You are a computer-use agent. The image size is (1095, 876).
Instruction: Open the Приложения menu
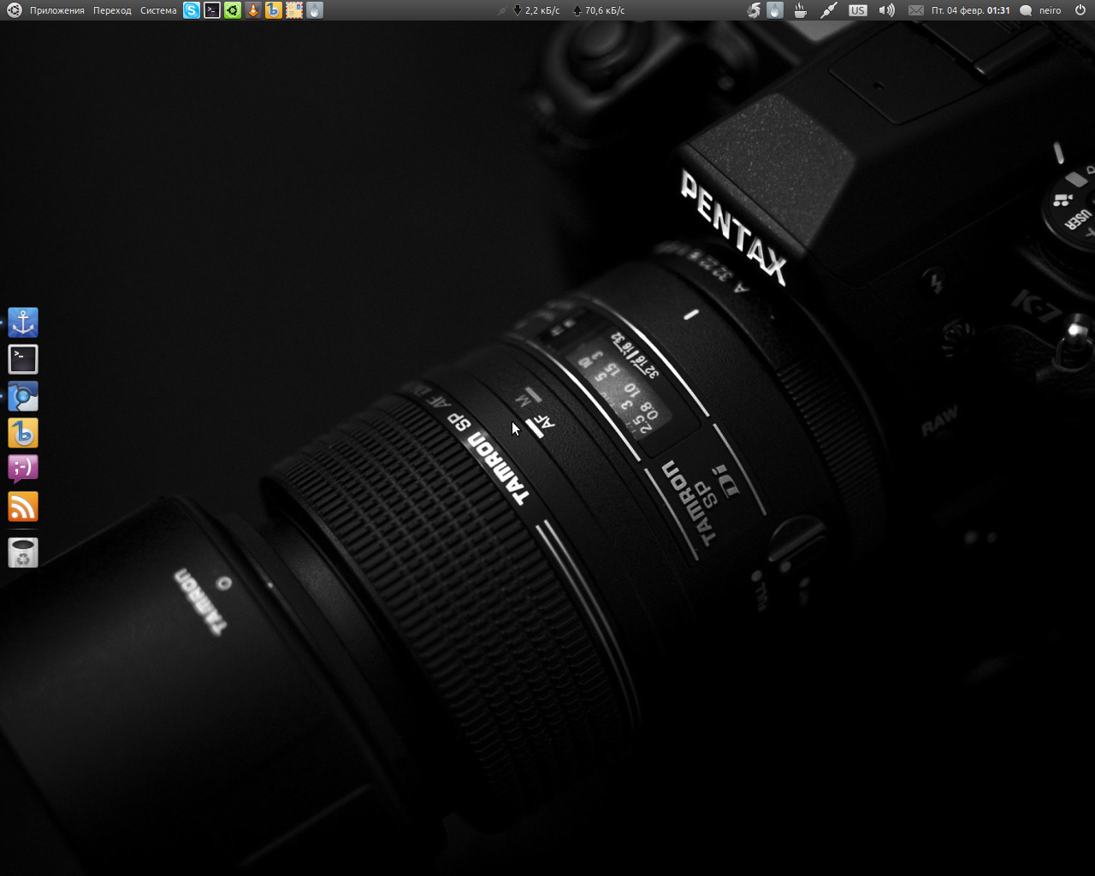click(56, 10)
